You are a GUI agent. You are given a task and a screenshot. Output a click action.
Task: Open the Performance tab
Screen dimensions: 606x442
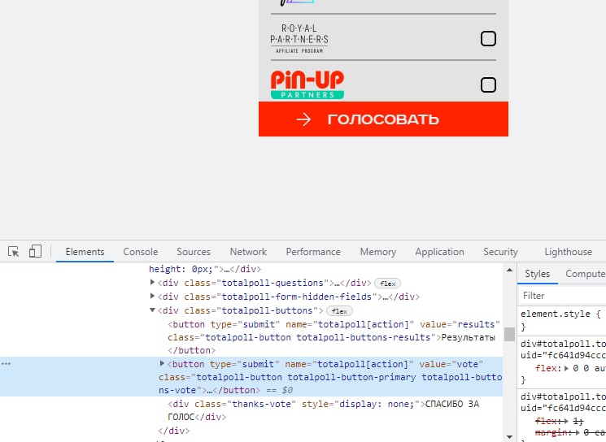coord(313,252)
